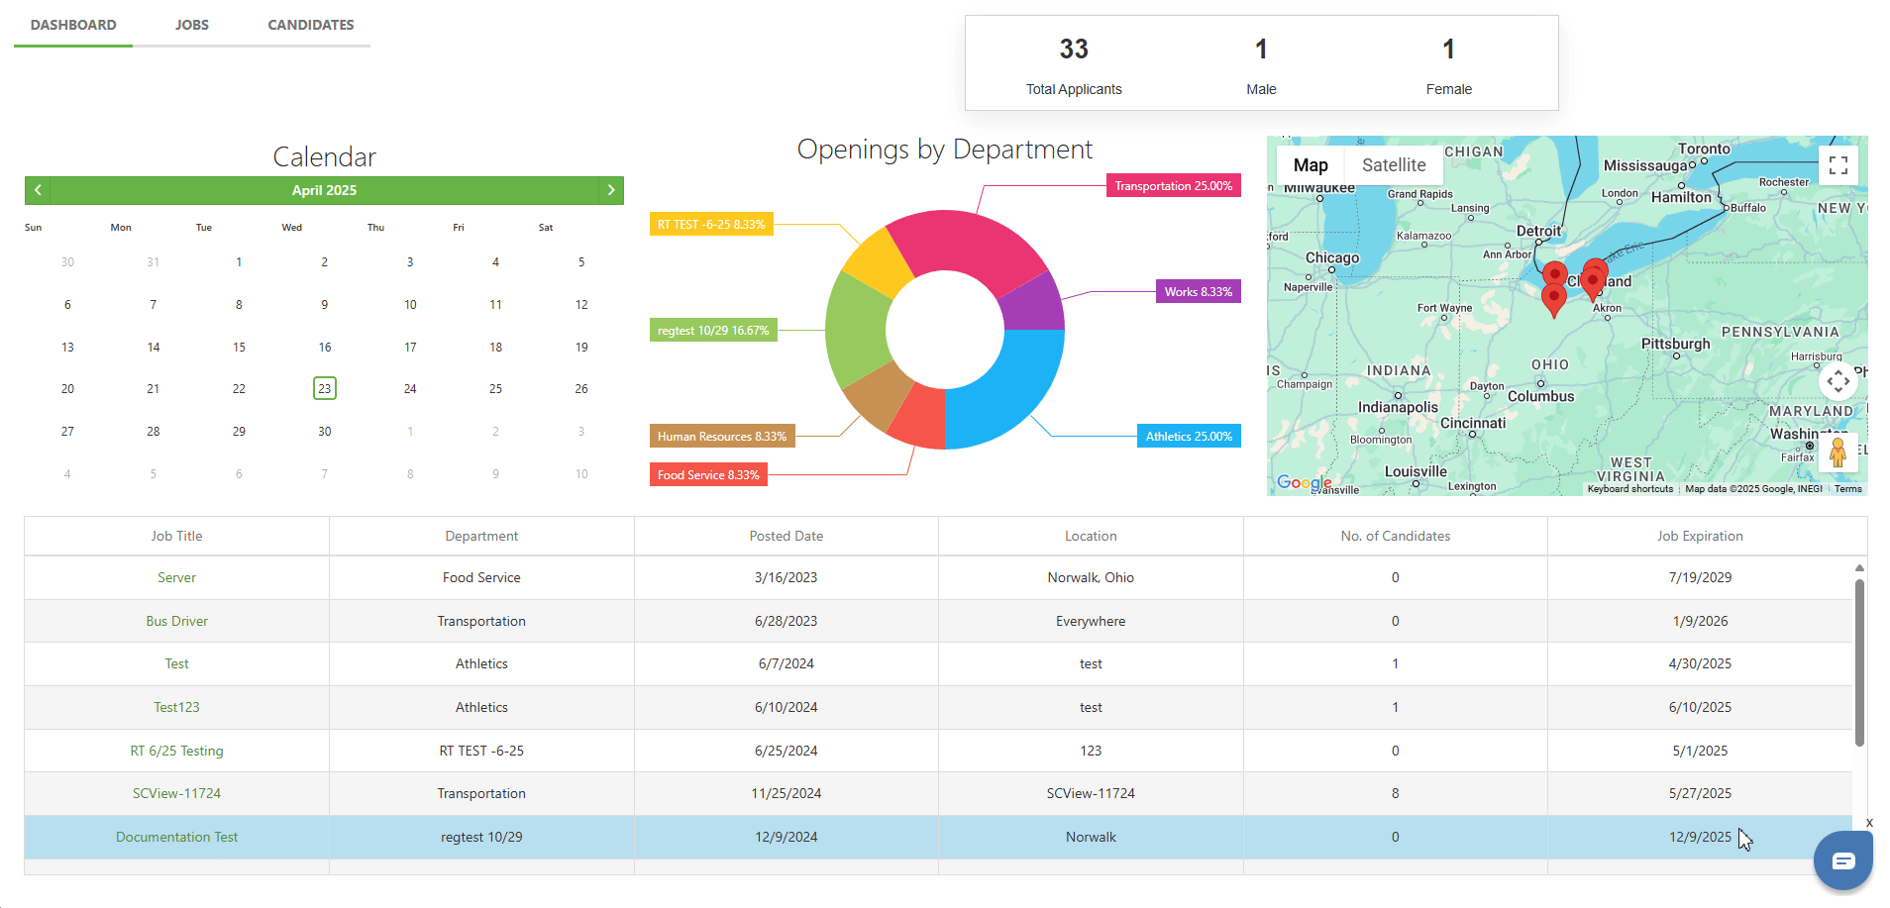This screenshot has height=908, width=1890.
Task: Toggle fullscreen view on the map
Action: tap(1838, 165)
